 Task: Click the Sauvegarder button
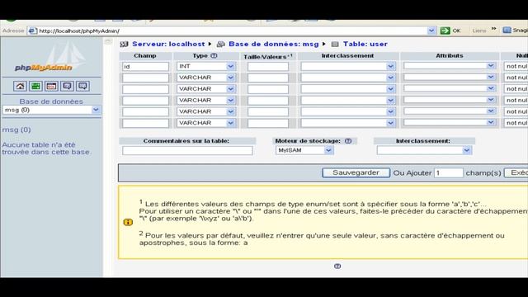click(x=356, y=172)
